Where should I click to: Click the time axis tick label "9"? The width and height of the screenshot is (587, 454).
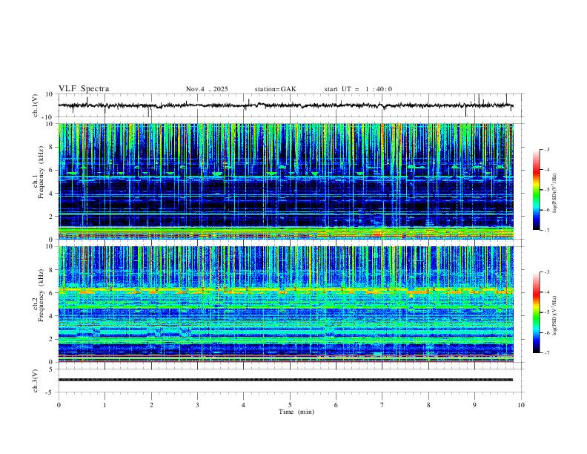click(x=474, y=405)
